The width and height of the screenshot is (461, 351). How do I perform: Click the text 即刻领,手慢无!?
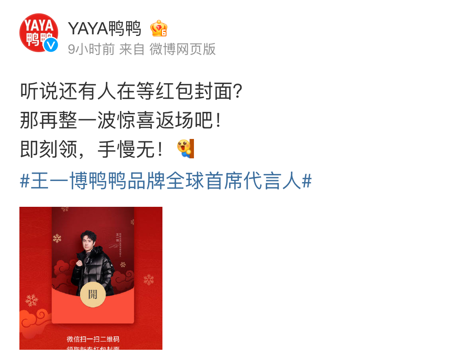point(91,149)
